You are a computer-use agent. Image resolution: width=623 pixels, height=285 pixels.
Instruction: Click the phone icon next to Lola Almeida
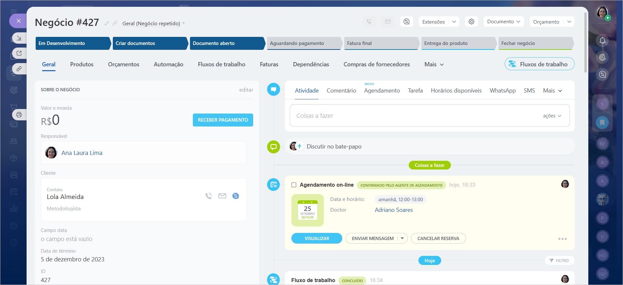tap(208, 196)
